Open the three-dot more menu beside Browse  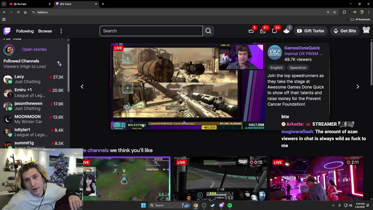(x=61, y=31)
